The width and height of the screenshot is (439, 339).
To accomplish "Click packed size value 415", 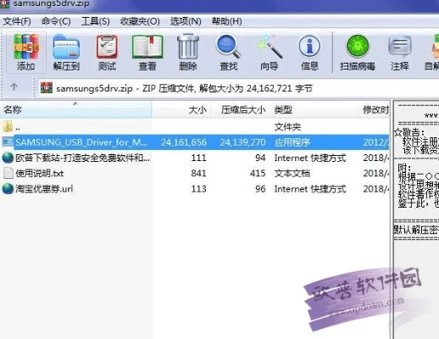I will pyautogui.click(x=258, y=173).
